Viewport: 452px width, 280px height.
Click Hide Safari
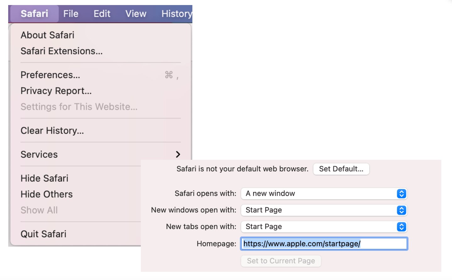click(x=44, y=178)
